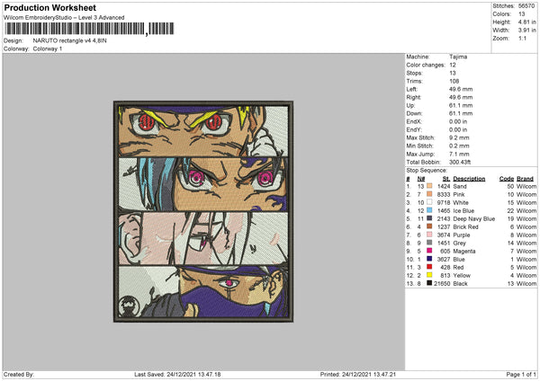
Task: Click the 'Colorway 1' value
Action: [x=48, y=49]
